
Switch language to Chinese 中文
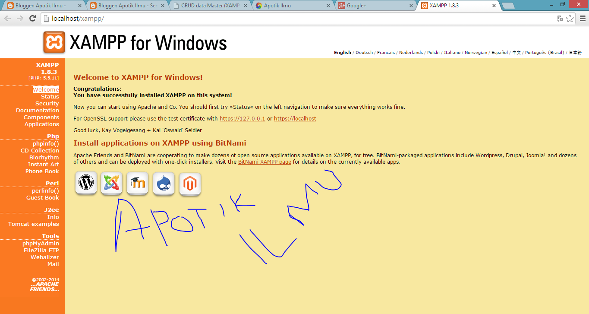[517, 53]
